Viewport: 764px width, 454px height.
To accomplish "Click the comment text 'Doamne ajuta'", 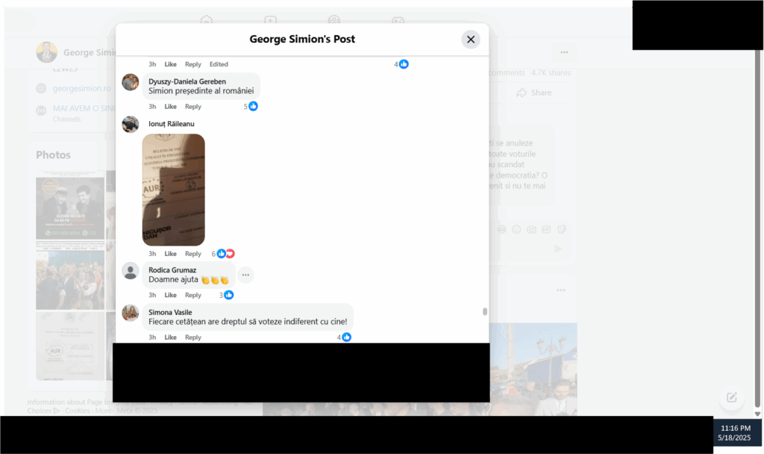I will tap(173, 279).
